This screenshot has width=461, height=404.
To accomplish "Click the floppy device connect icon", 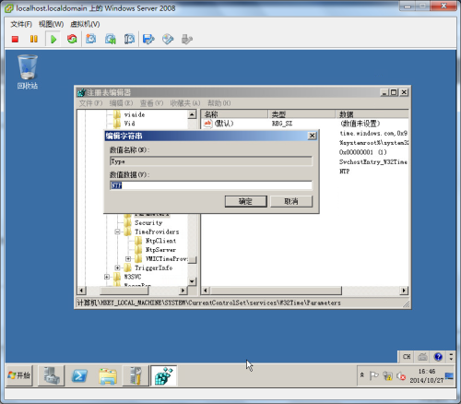I will 148,39.
